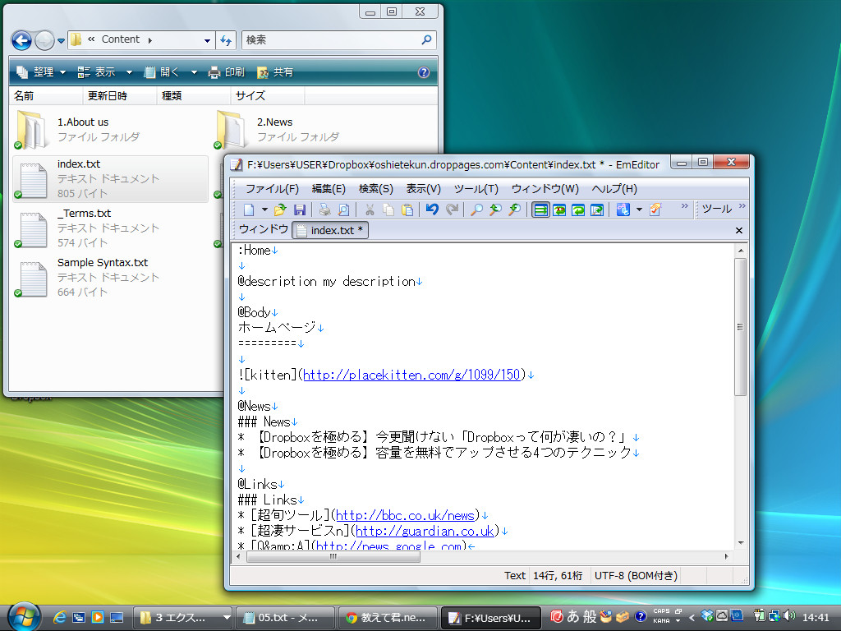Viewport: 841px width, 631px height.
Task: Click the scroll down arrow in EmEditor
Action: (x=740, y=542)
